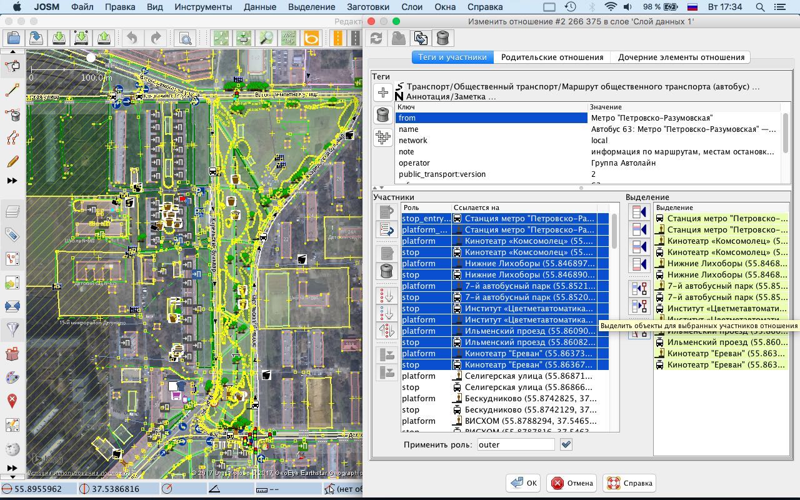Image resolution: width=800 pixels, height=500 pixels.
Task: Click the paste tags puzzle icon
Action: click(383, 137)
